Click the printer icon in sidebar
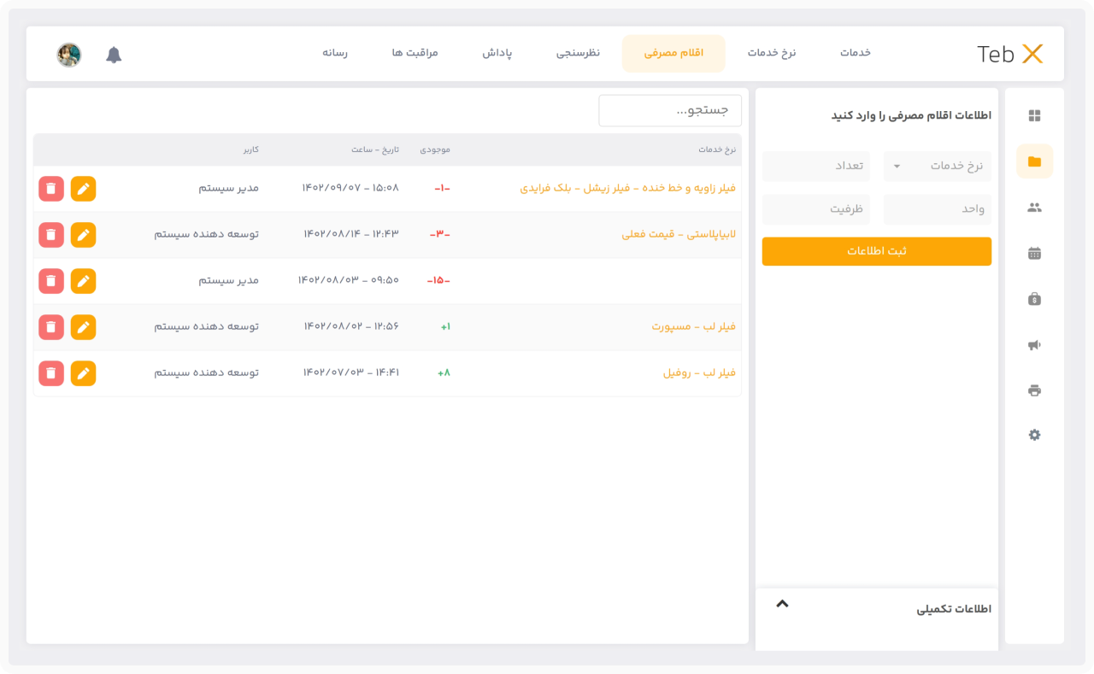This screenshot has width=1094, height=674. coord(1034,390)
